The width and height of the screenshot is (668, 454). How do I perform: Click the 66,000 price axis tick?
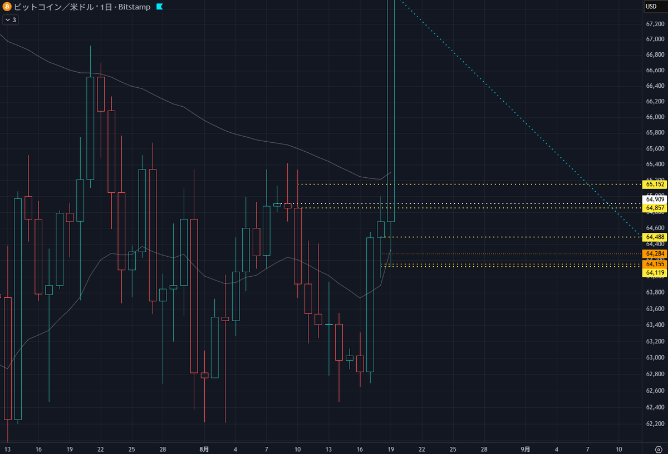[x=655, y=117]
